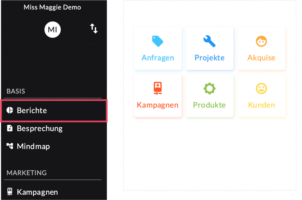This screenshot has width=302, height=200.
Task: Select Mindmap in the sidebar
Action: pyautogui.click(x=33, y=146)
